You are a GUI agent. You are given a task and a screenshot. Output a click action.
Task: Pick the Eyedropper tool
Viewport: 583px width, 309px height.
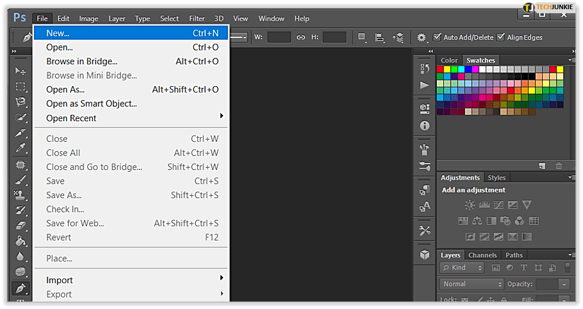(x=21, y=148)
